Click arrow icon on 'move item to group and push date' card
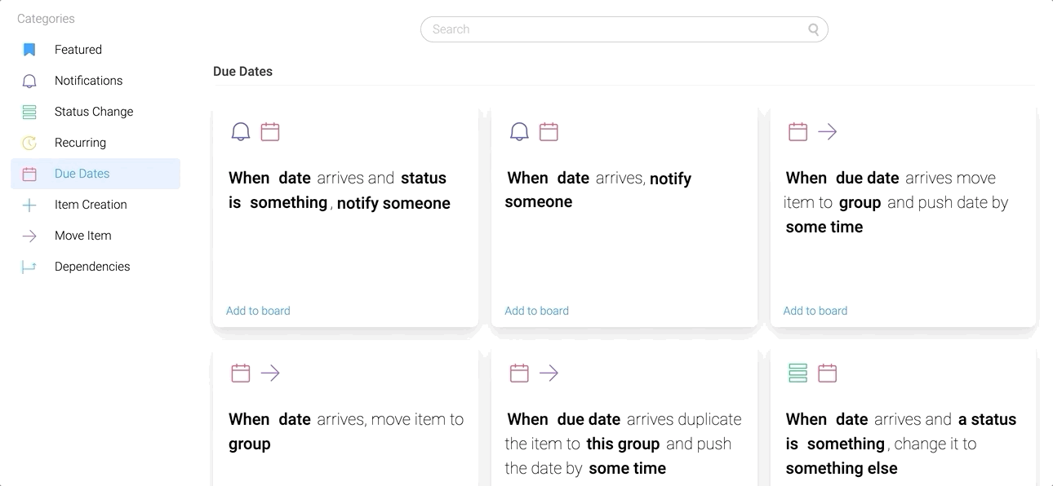The image size is (1053, 486). pyautogui.click(x=828, y=131)
